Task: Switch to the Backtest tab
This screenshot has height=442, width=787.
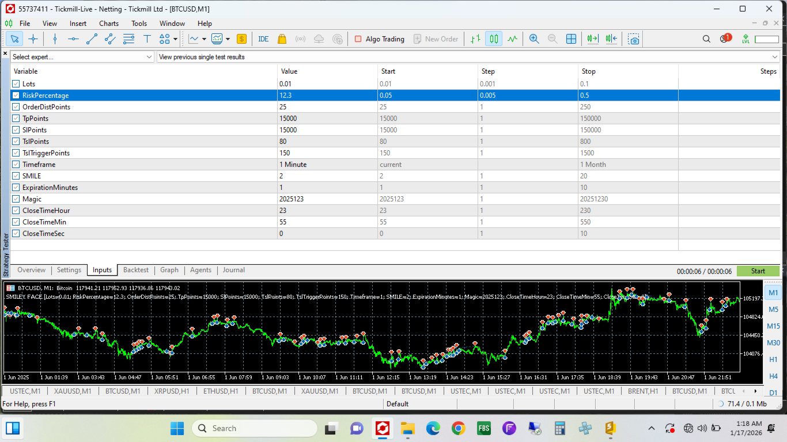Action: tap(136, 270)
